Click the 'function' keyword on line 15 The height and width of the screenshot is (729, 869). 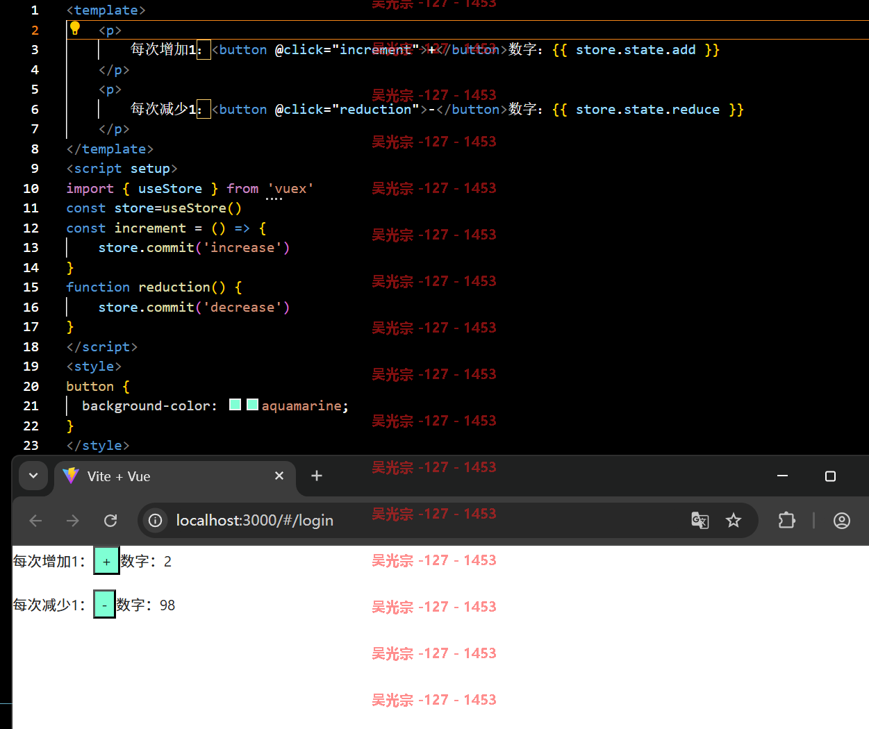(x=98, y=287)
